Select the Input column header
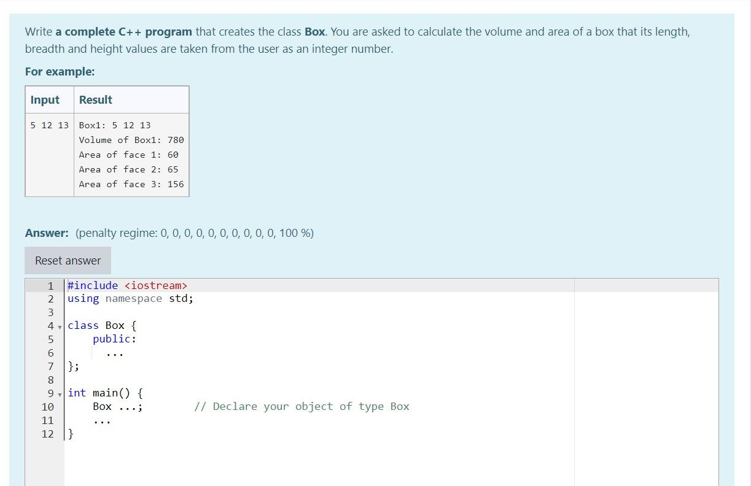Viewport: 751px width, 486px height. 45,99
